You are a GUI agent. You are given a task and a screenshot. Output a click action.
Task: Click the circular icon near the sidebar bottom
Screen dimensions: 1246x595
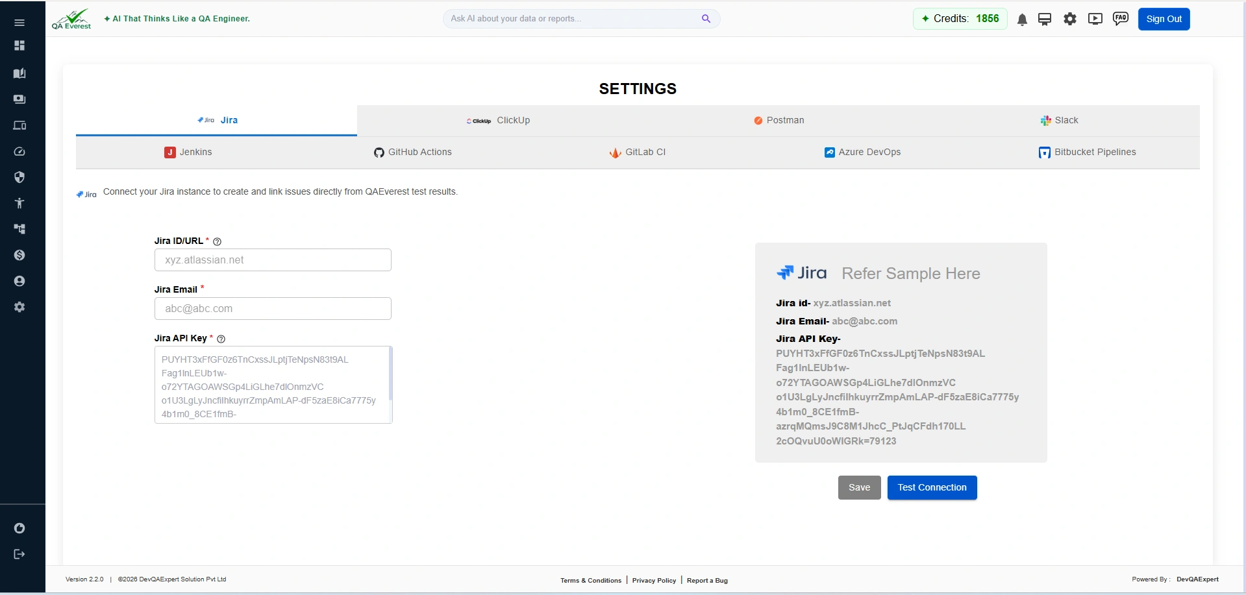(19, 528)
